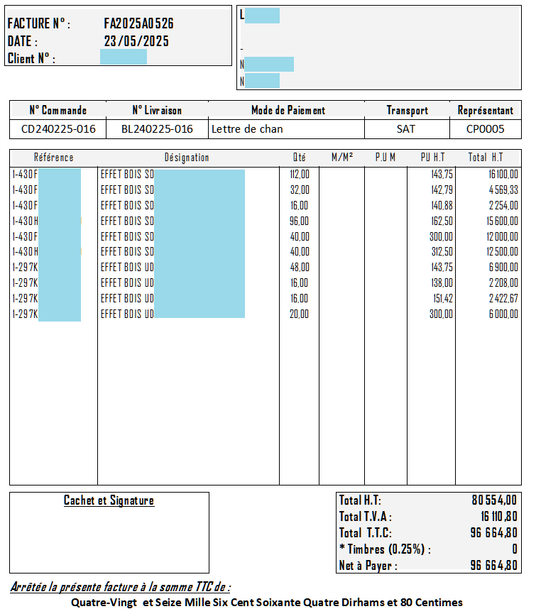536x609 pixels.
Task: Click unit price 138,00
Action: click(x=442, y=282)
